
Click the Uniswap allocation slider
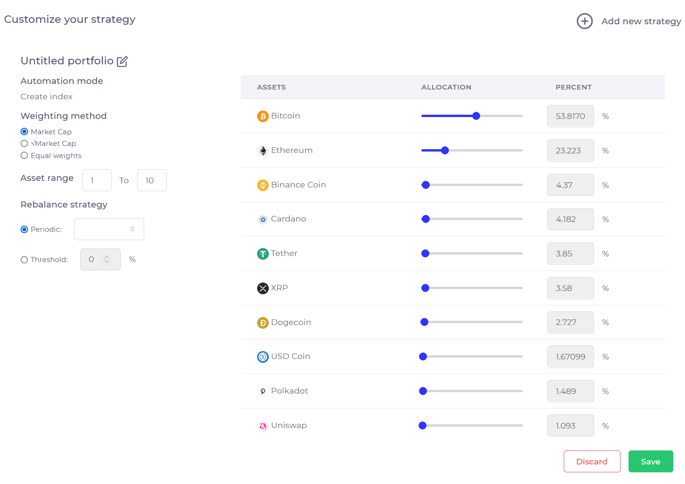(x=471, y=426)
